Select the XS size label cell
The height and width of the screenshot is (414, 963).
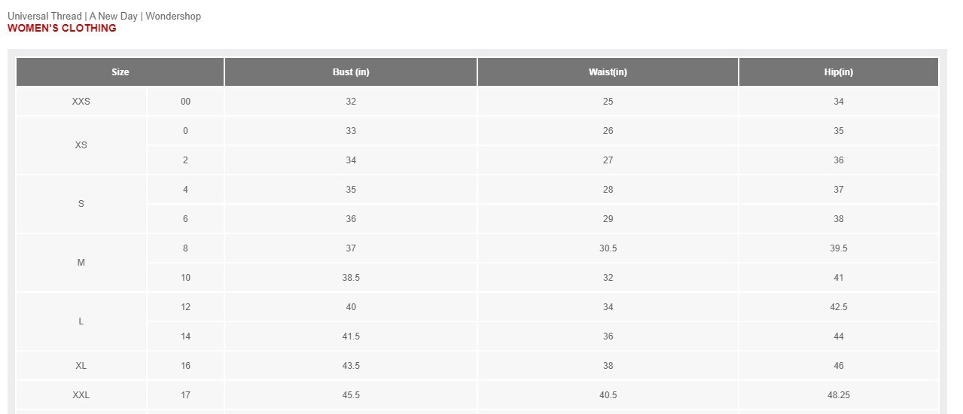tap(81, 145)
